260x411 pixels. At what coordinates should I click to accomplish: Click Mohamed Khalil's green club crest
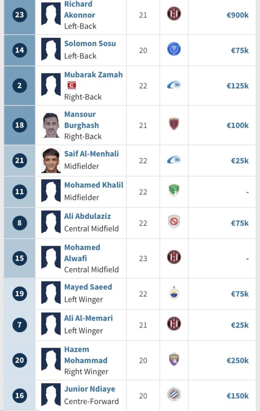[x=174, y=191]
